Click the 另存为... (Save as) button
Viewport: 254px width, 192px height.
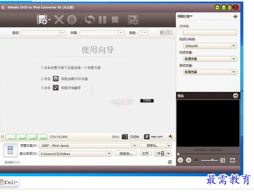153,146
